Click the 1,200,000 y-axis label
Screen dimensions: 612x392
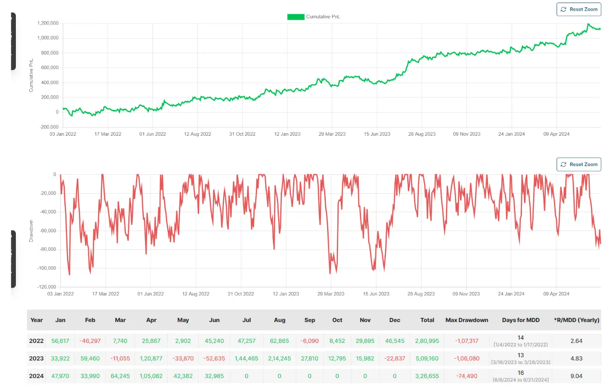click(48, 23)
